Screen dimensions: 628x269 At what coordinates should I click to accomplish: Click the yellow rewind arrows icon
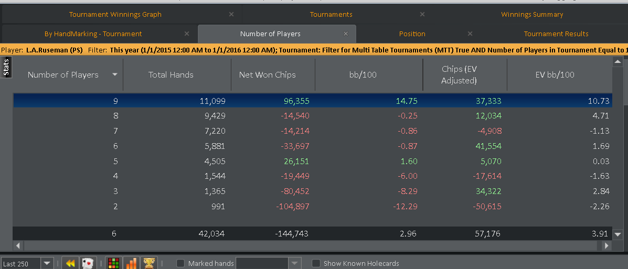click(x=70, y=263)
